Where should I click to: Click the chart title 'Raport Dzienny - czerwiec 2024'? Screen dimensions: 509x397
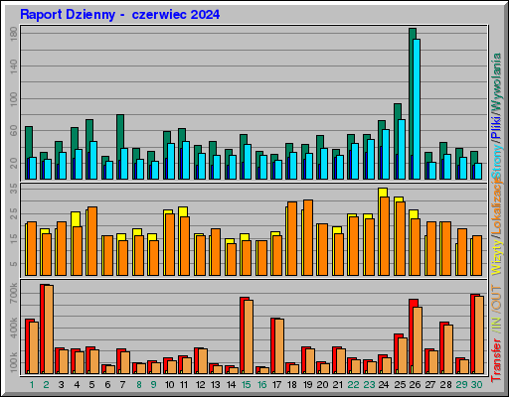pos(119,15)
